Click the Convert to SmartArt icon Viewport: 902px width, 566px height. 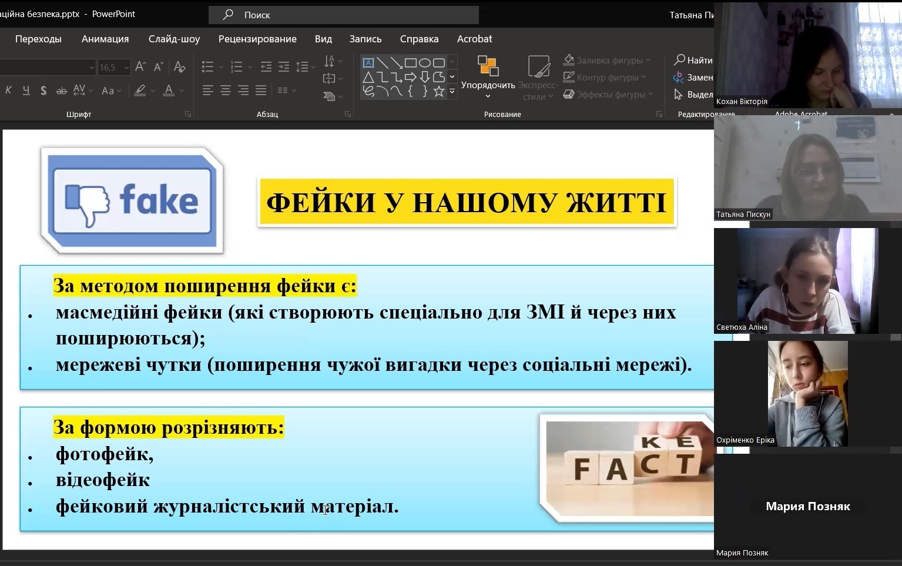point(330,96)
